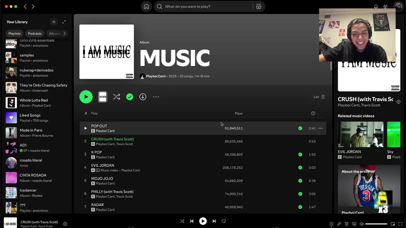
Task: Play POP OUT track
Action: (85, 128)
